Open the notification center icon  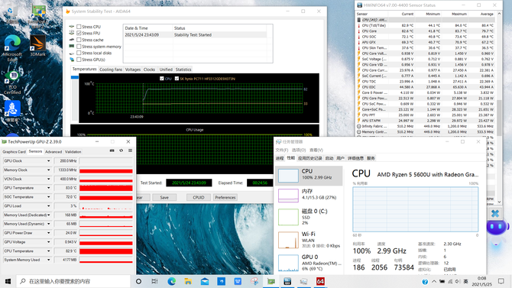pyautogui.click(x=501, y=281)
